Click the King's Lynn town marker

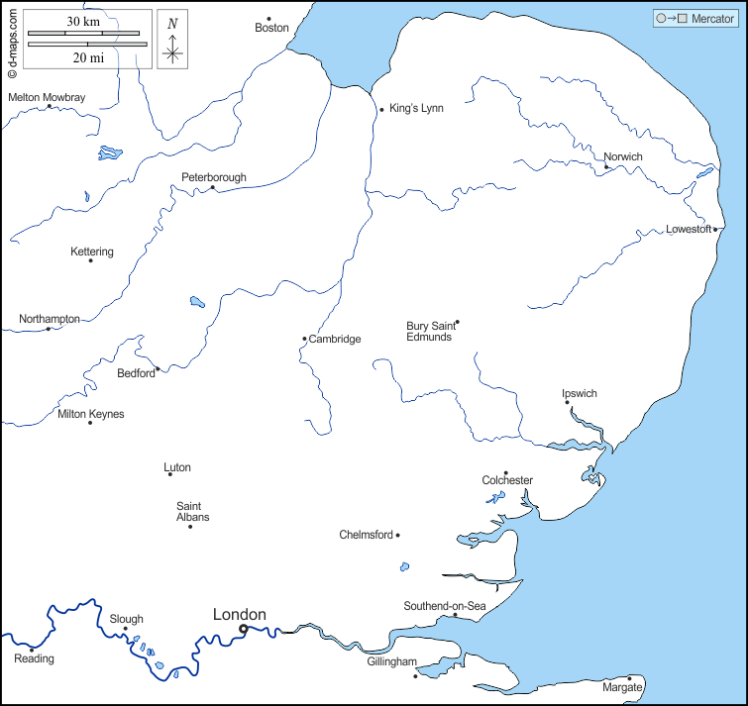click(x=381, y=109)
